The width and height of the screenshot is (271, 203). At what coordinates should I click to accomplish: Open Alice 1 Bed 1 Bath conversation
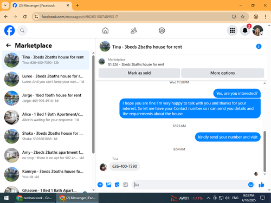coord(46,117)
